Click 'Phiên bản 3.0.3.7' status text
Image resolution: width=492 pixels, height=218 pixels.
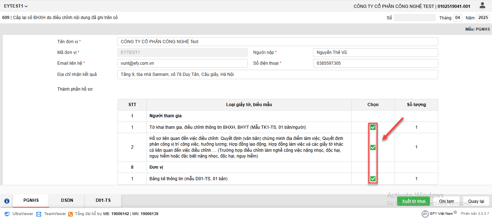coord(475,214)
